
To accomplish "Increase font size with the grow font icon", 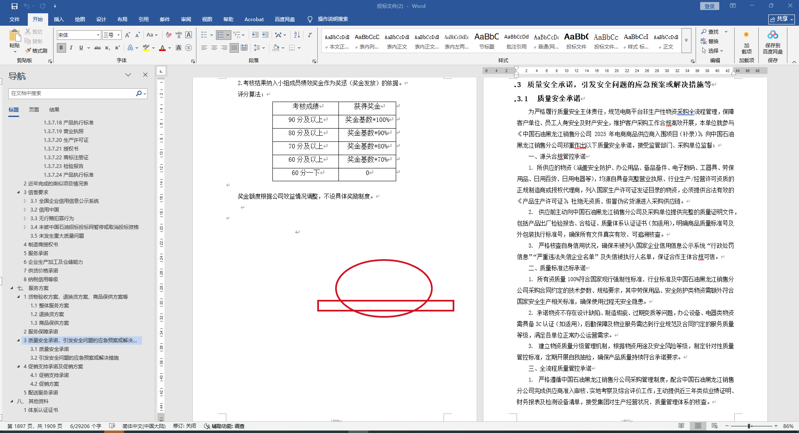I will coord(127,35).
